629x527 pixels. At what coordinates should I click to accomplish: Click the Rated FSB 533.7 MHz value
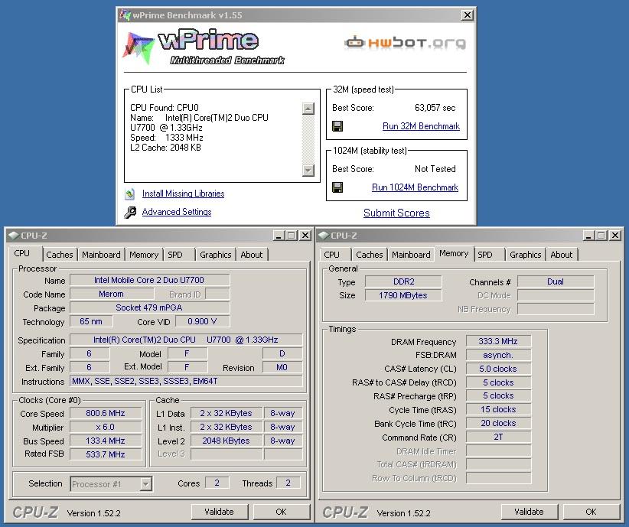click(106, 454)
